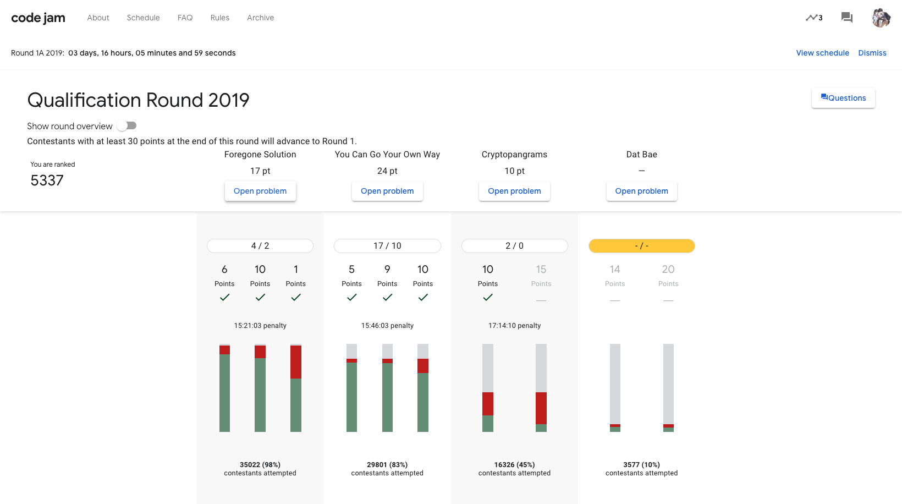Open the chat messages icon
Viewport: 902px width, 504px height.
(x=846, y=18)
